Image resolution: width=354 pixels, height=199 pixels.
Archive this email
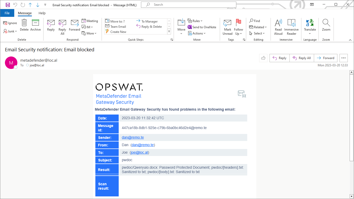pos(36,25)
